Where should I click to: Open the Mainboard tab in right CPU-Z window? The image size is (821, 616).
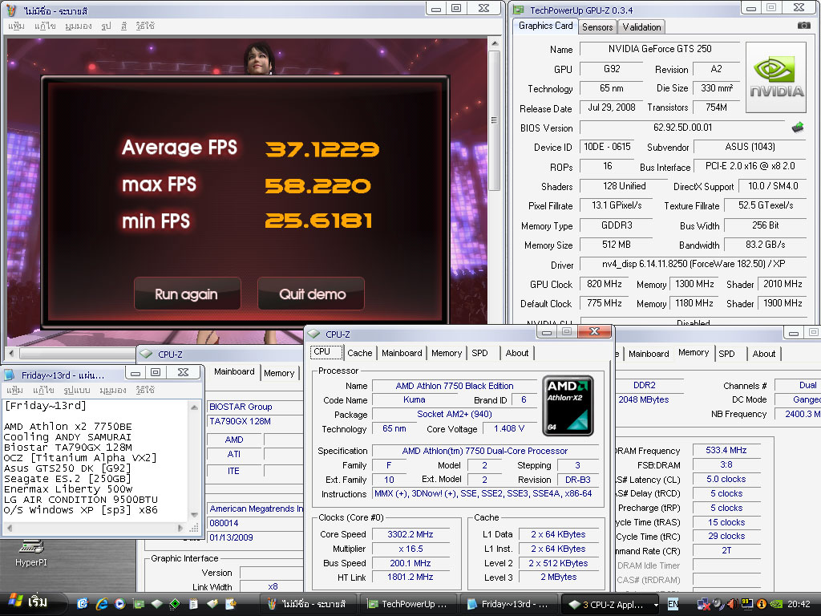(649, 354)
